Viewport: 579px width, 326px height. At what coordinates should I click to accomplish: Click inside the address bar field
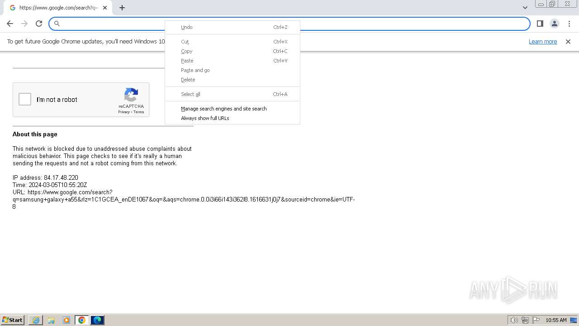[x=289, y=24]
